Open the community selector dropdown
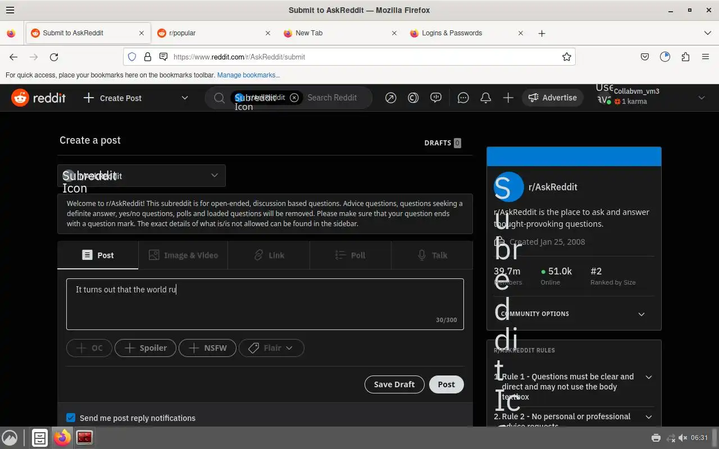Viewport: 719px width, 449px height. [142, 176]
